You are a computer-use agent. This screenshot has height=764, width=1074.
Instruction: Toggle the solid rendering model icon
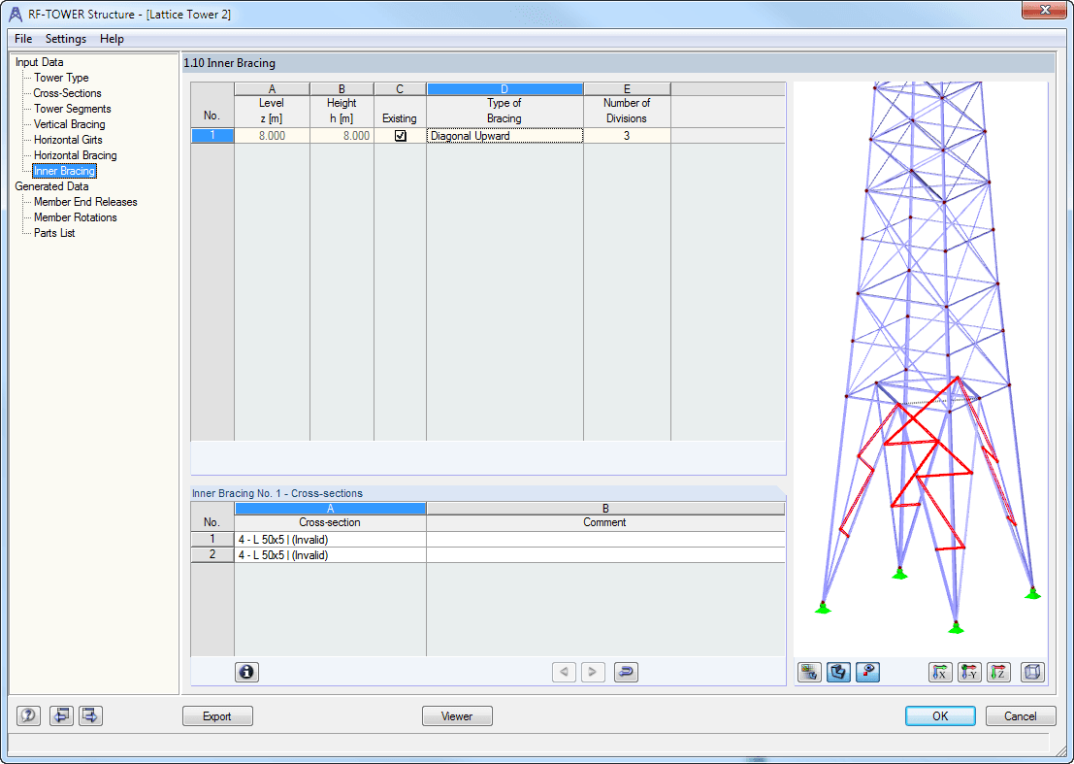point(838,672)
